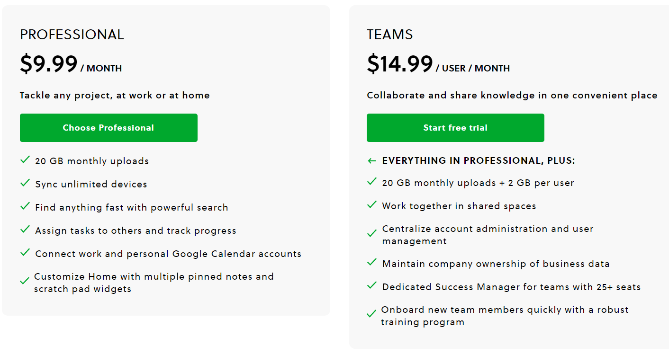The width and height of the screenshot is (669, 354).
Task: Click the $14.99 / user / month price
Action: point(438,64)
